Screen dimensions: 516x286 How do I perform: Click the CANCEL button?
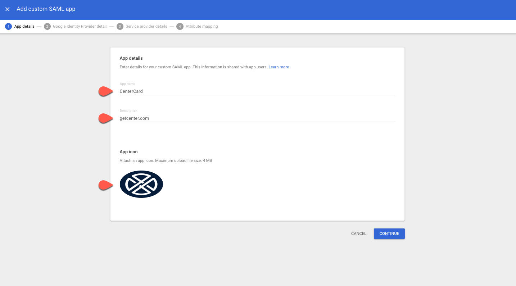coord(358,233)
